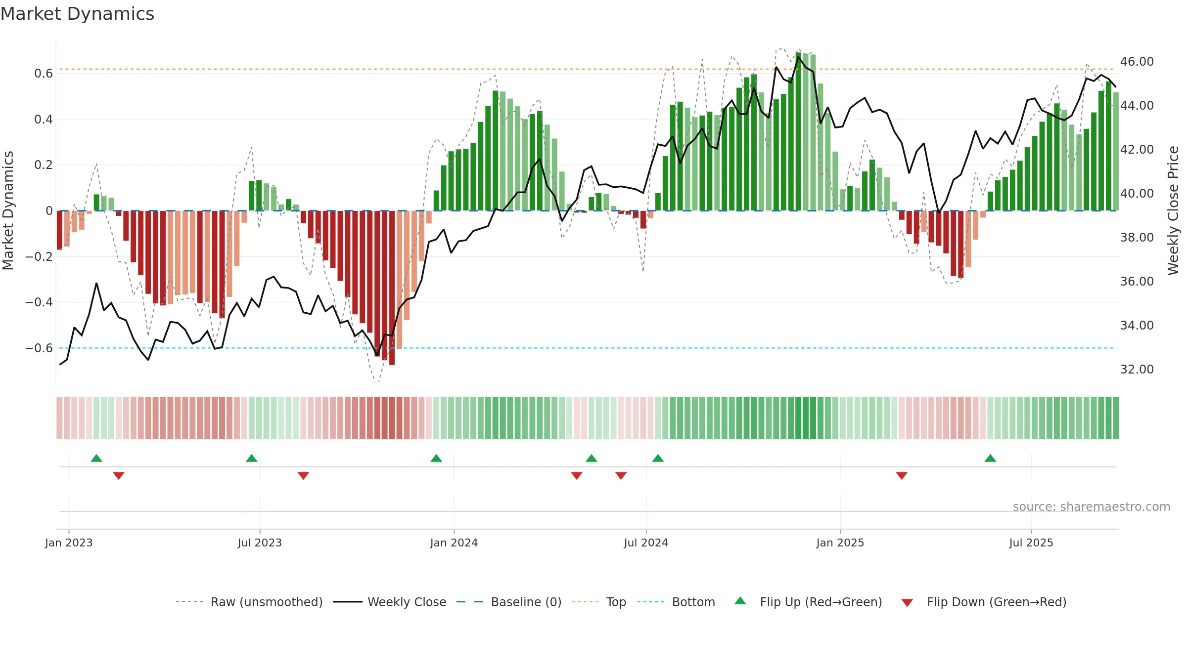1187x667 pixels.
Task: Select the Flip Up marker just before Jul 2023
Action: click(252, 458)
